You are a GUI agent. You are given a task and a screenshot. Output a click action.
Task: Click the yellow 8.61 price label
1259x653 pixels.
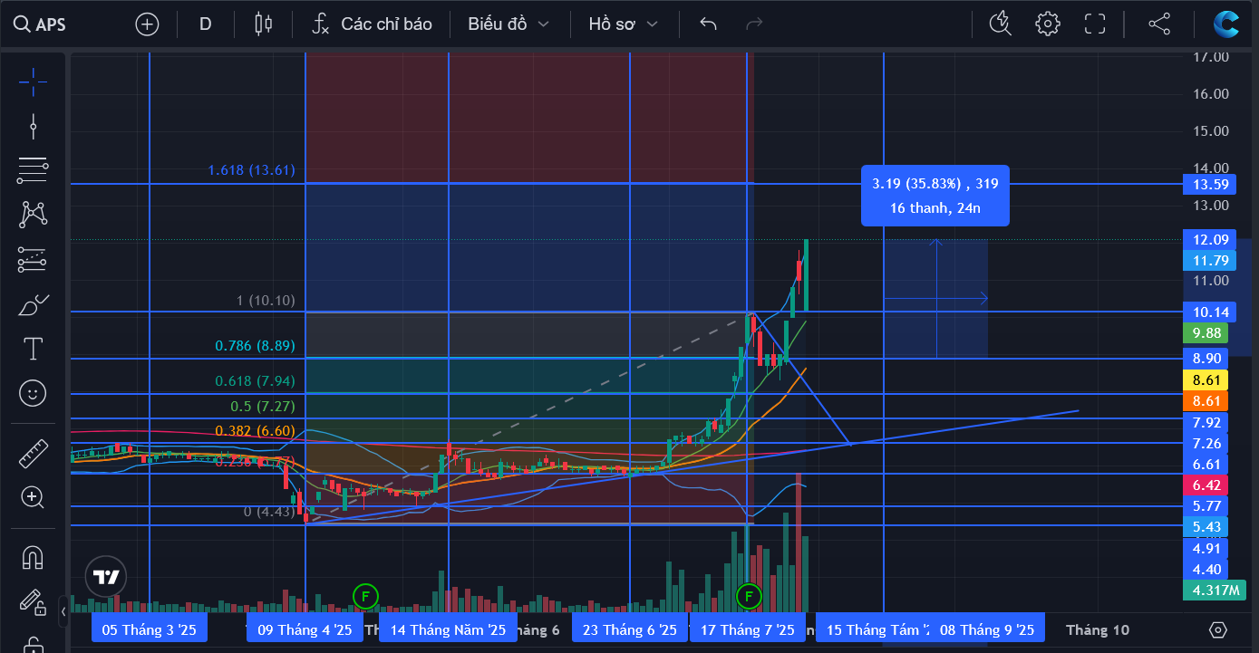coord(1206,379)
